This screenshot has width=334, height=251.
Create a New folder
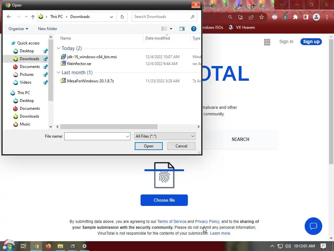point(48,29)
